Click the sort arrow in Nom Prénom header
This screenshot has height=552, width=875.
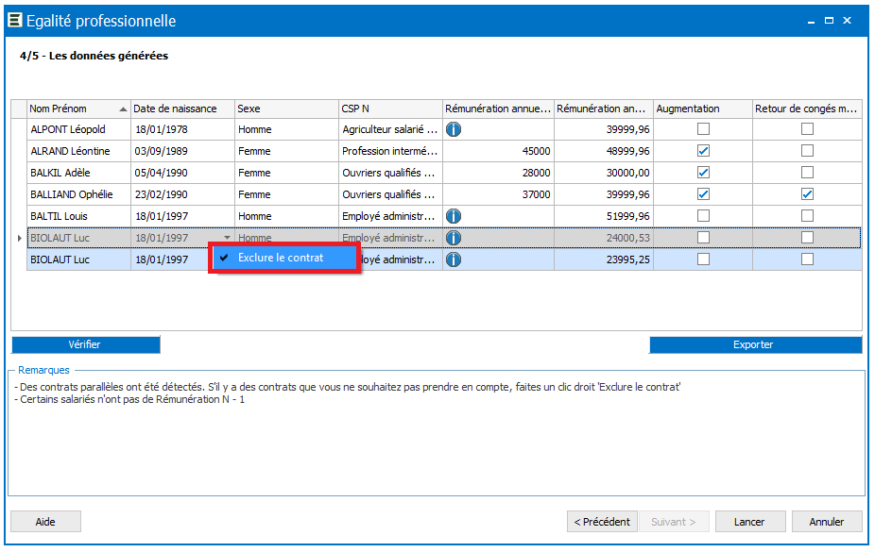tap(123, 109)
